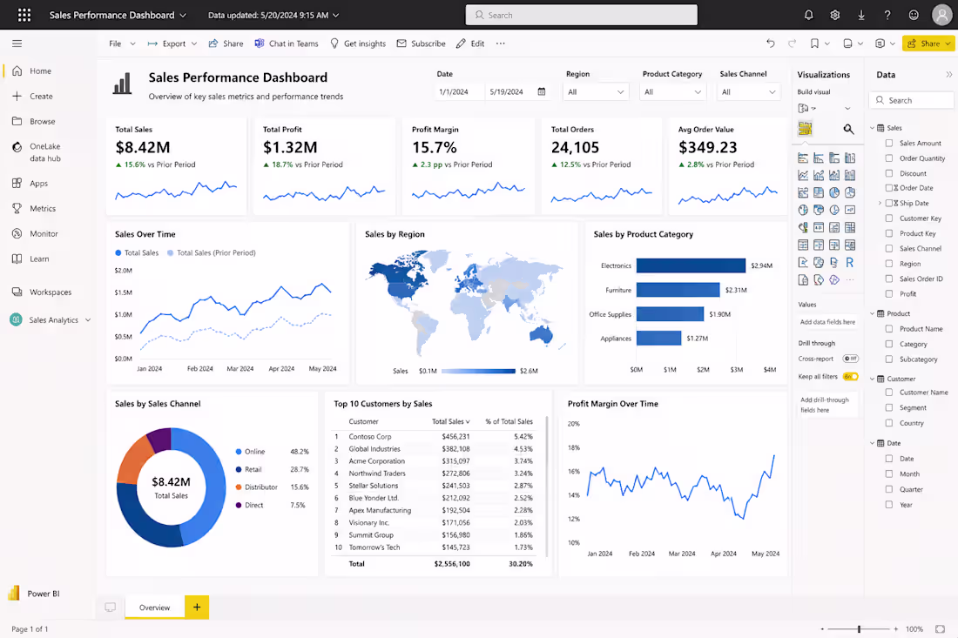Check the Discount field
This screenshot has width=958, height=638.
coord(889,173)
